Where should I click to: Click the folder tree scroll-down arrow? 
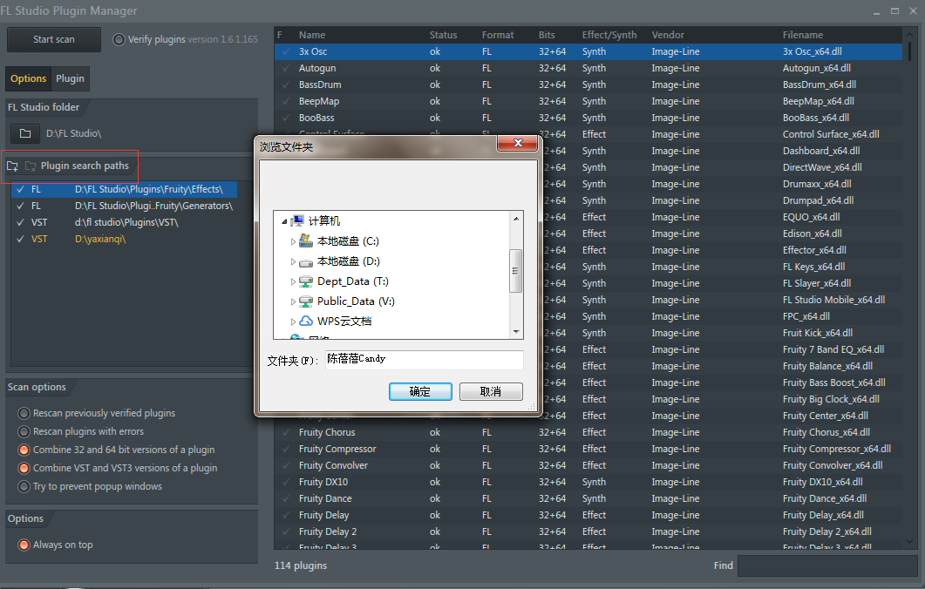point(516,332)
